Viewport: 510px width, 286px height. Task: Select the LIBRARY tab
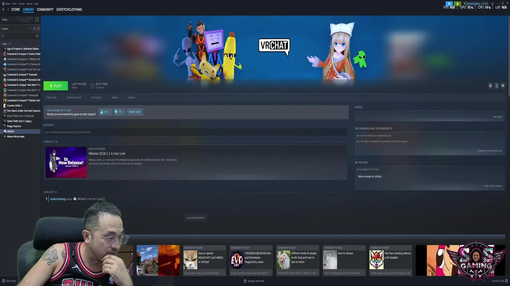[28, 10]
